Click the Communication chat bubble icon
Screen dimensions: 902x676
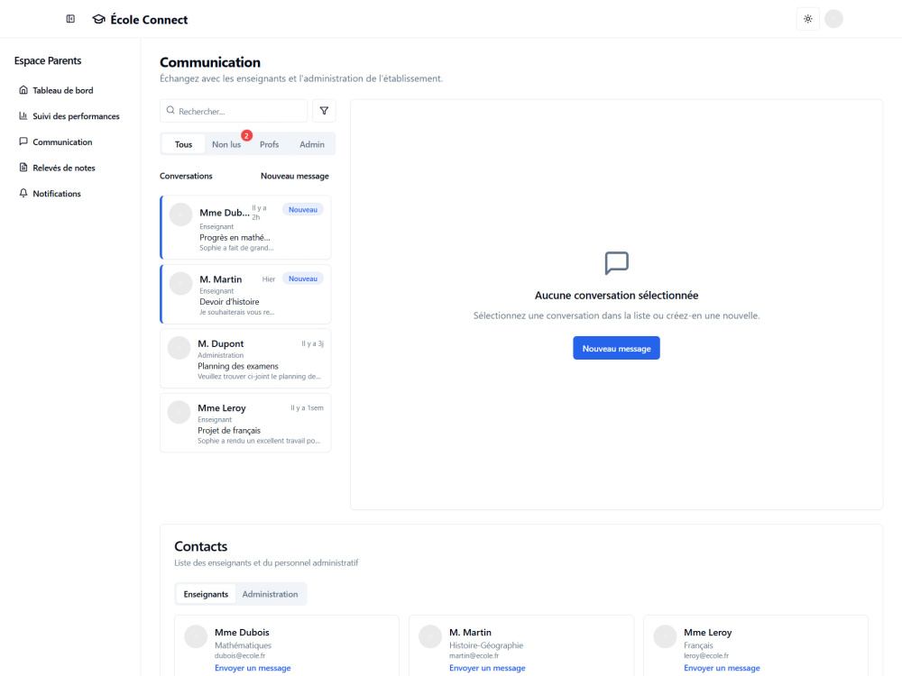point(23,142)
